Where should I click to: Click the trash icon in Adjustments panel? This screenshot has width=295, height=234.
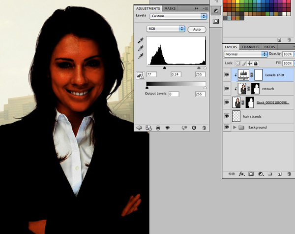coord(203,127)
